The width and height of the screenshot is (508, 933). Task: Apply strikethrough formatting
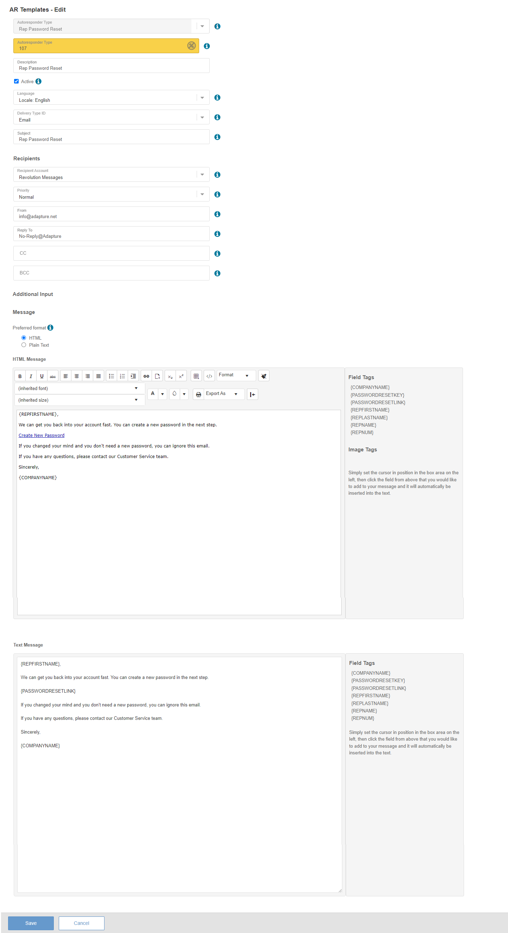(x=53, y=376)
